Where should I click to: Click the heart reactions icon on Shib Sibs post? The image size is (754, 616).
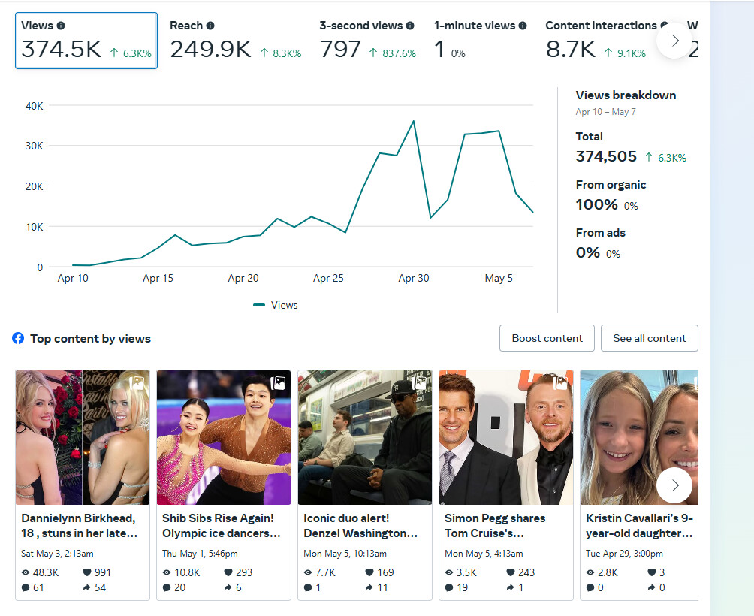click(x=228, y=572)
